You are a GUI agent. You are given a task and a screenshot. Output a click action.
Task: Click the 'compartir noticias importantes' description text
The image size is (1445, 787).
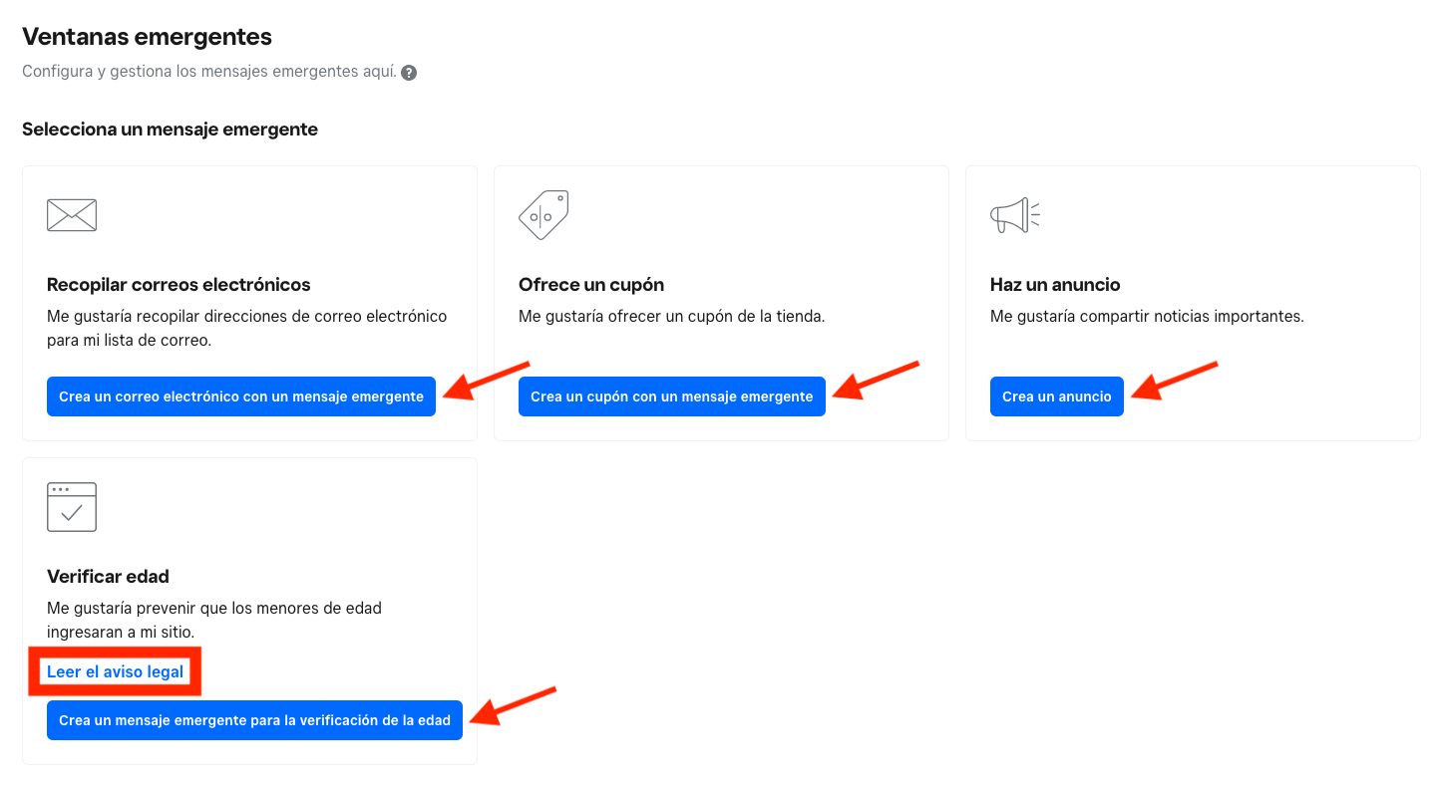(1147, 317)
